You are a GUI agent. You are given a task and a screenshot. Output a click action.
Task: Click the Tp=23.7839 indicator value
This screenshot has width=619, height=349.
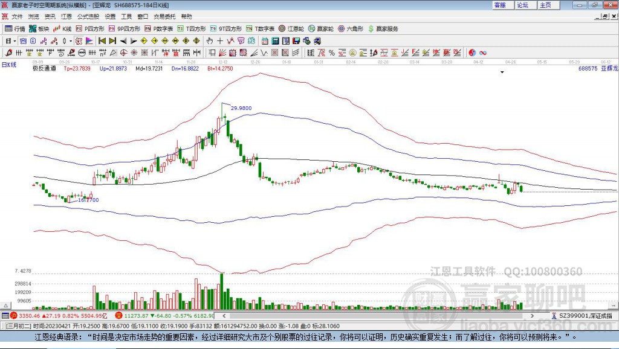point(77,68)
